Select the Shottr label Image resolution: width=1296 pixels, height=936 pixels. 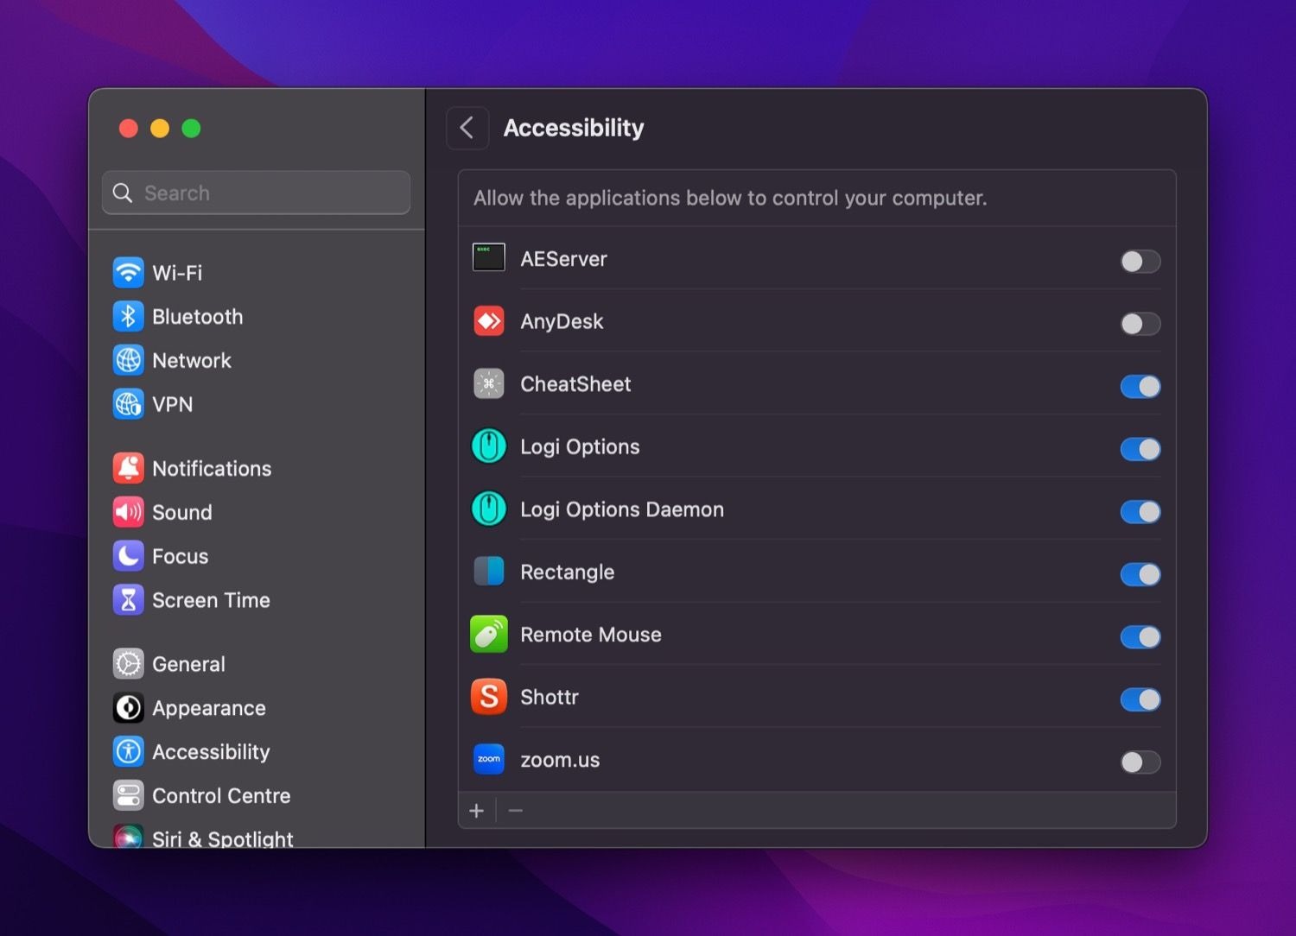pos(550,697)
